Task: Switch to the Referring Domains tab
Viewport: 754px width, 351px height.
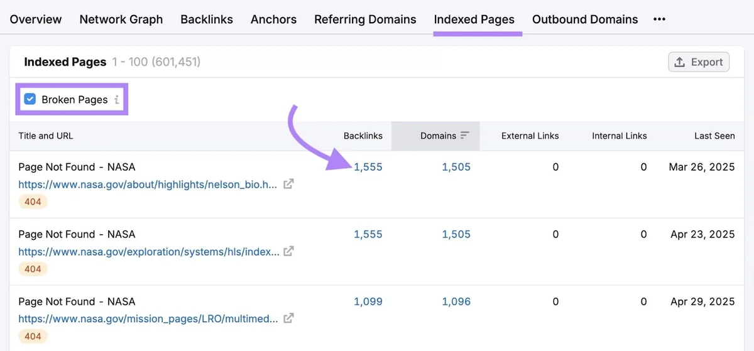Action: 365,19
